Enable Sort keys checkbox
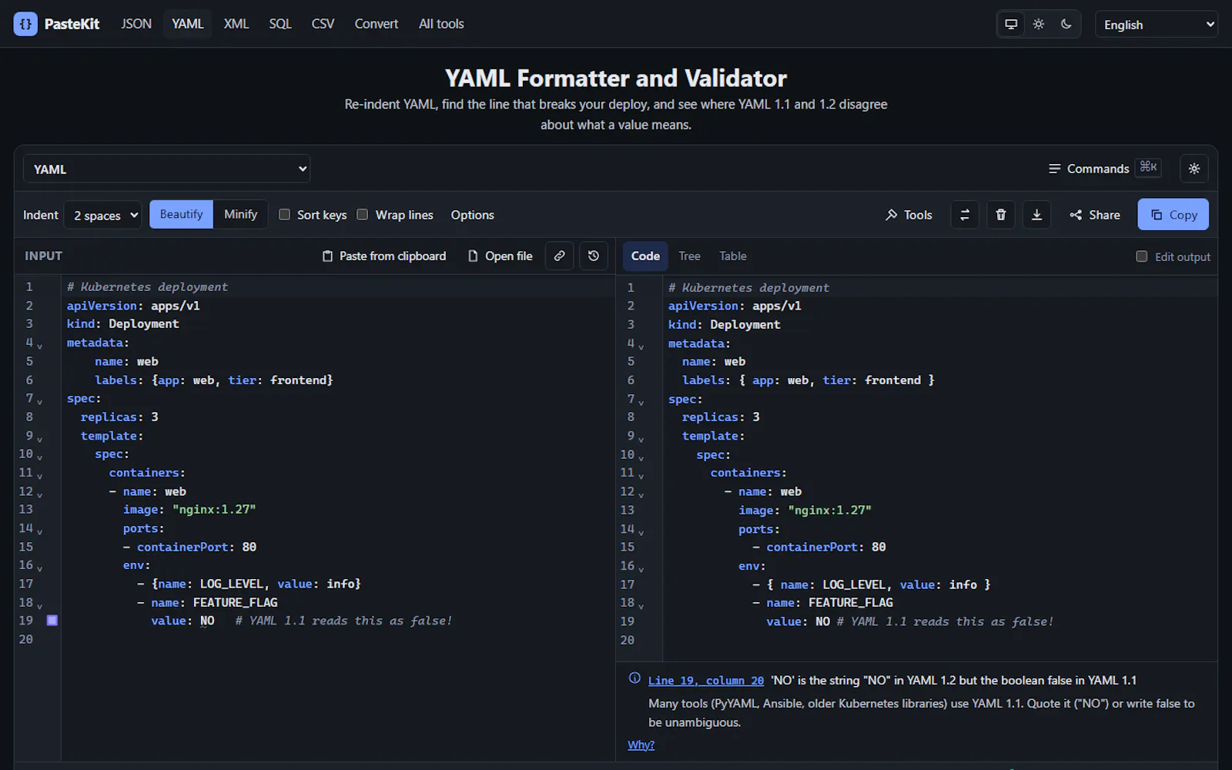 [x=284, y=215]
